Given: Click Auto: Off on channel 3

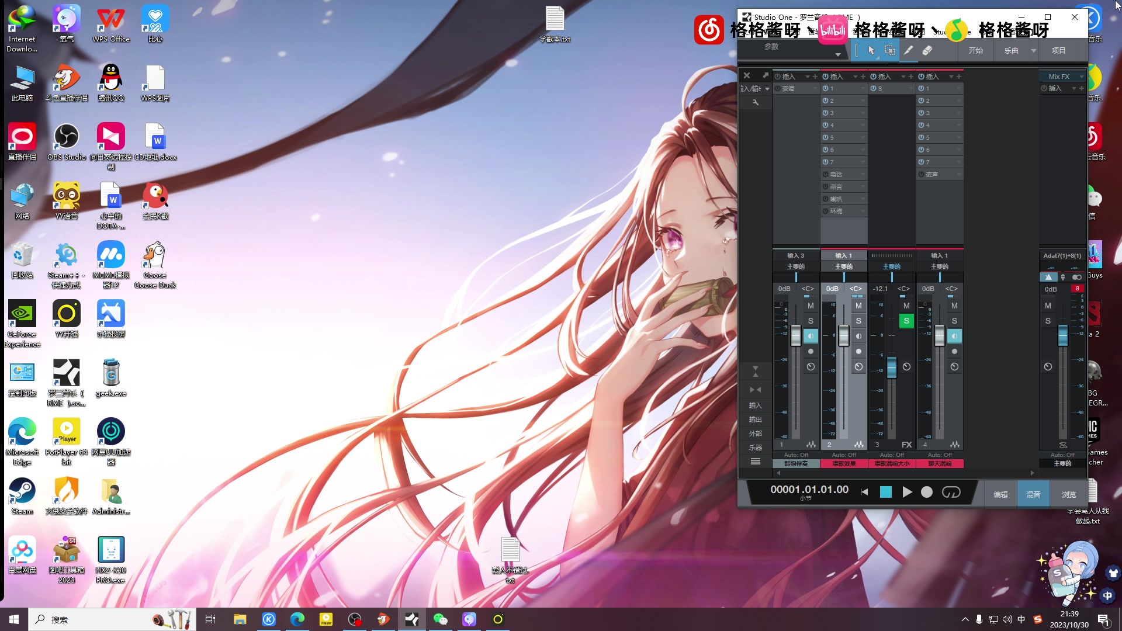Looking at the screenshot, I should (x=892, y=455).
